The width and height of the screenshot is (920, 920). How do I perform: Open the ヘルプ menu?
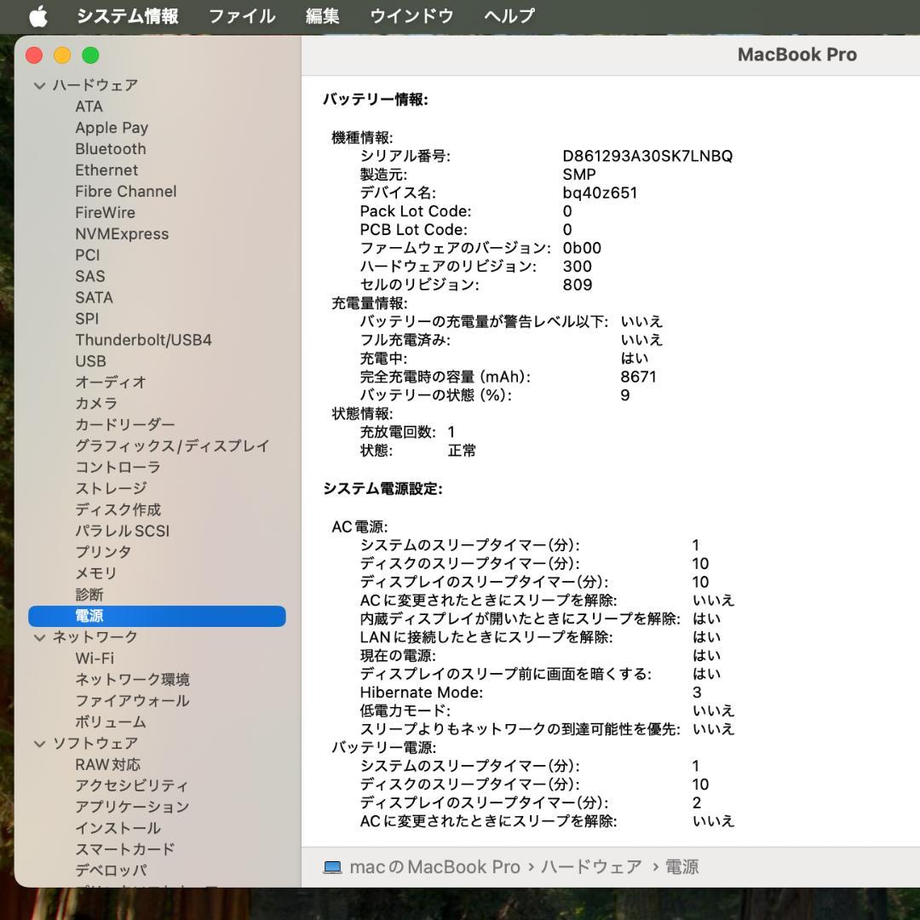(509, 15)
